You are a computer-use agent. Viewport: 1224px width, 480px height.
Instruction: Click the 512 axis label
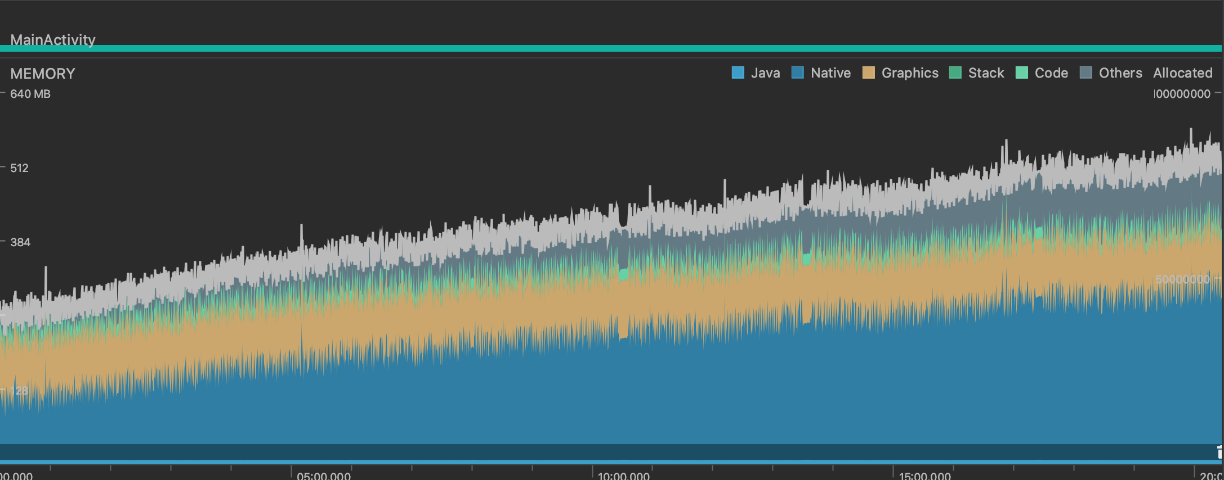pos(19,168)
